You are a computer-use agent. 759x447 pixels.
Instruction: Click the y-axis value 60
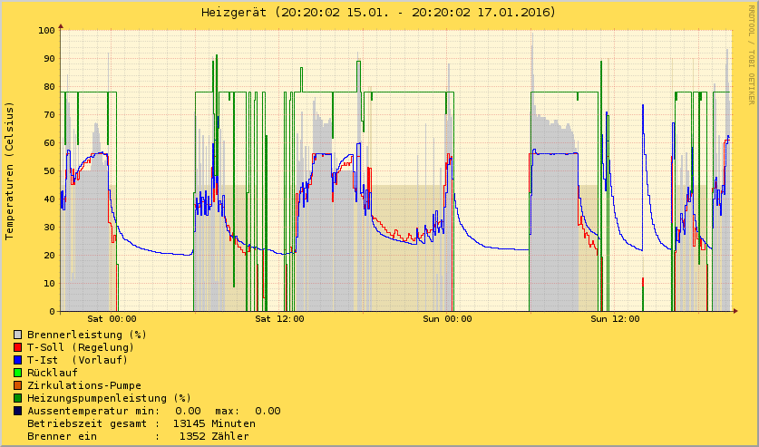pyautogui.click(x=49, y=142)
